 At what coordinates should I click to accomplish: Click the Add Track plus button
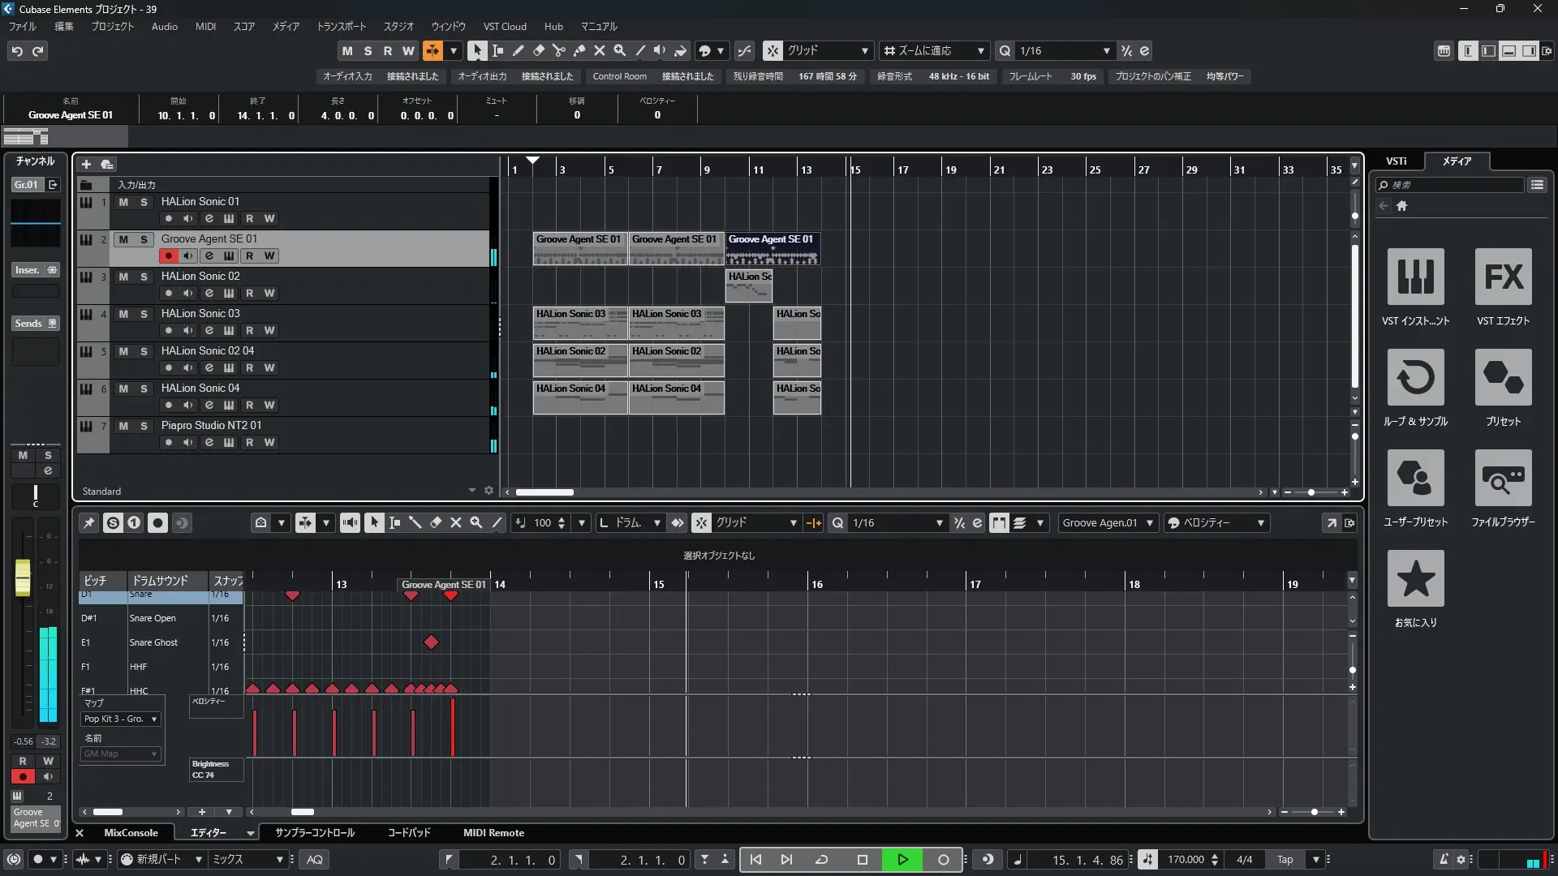[86, 164]
